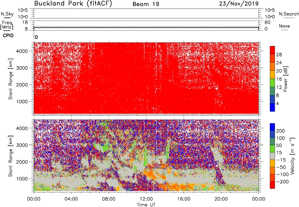Click the 'Buckland Park (fitACF)' plot title
Viewport: 299px width, 207px height.
73,4
